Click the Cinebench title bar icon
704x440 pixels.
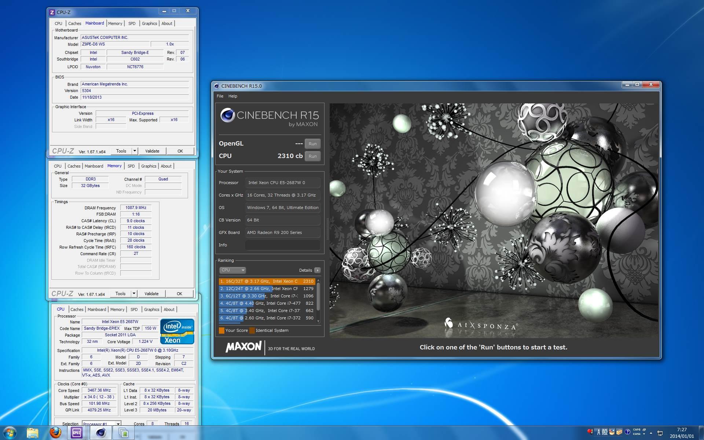(217, 86)
